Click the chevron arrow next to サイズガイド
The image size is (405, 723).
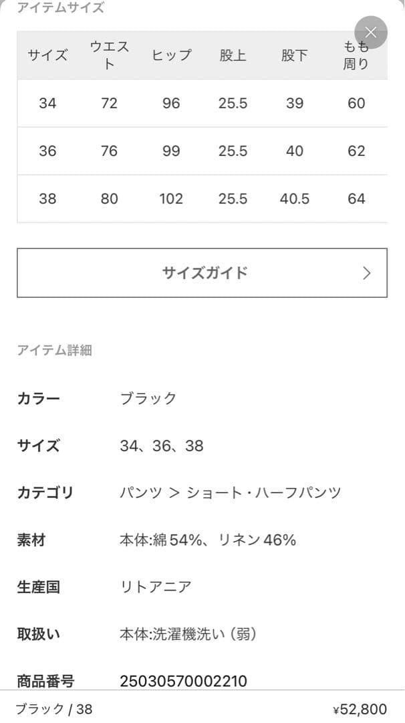point(366,272)
